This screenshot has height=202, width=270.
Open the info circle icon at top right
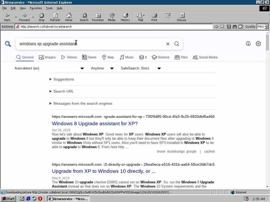tap(248, 44)
